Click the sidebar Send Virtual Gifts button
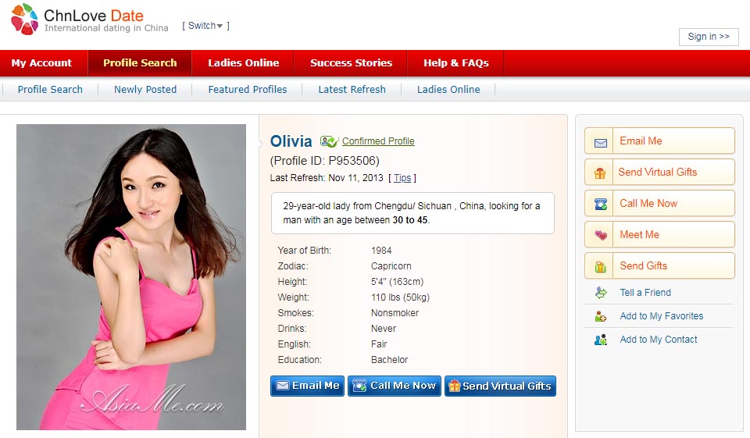 tap(659, 172)
